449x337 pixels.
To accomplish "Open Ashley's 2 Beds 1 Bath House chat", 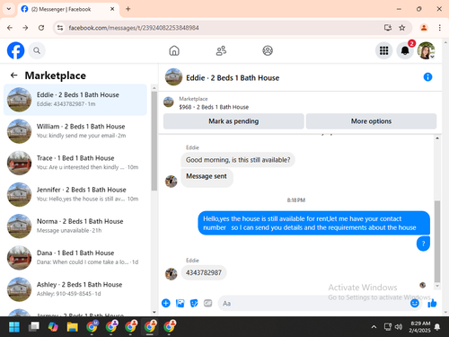I will (75, 289).
